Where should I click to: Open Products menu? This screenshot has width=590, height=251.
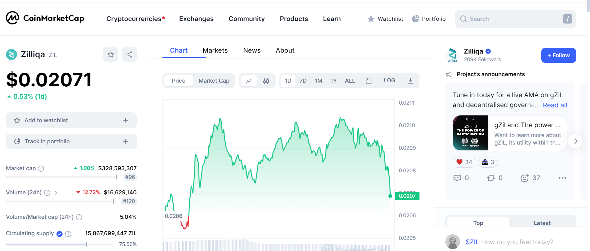pyautogui.click(x=294, y=19)
